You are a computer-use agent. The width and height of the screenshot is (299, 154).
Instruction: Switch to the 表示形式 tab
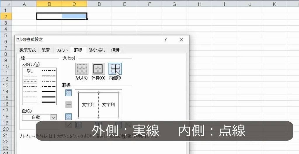27,50
